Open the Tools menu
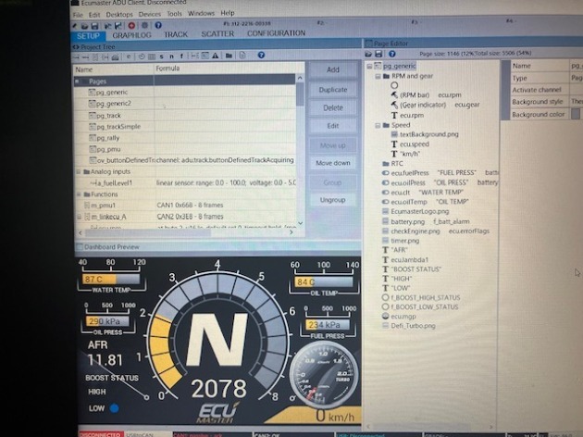This screenshot has height=437, width=583. (174, 14)
